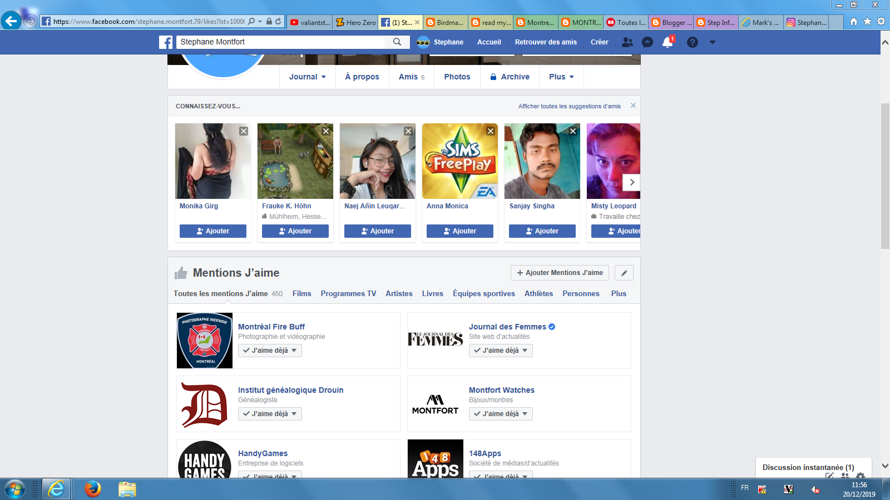Image resolution: width=890 pixels, height=500 pixels.
Task: Open Firefox from the taskbar
Action: click(93, 489)
